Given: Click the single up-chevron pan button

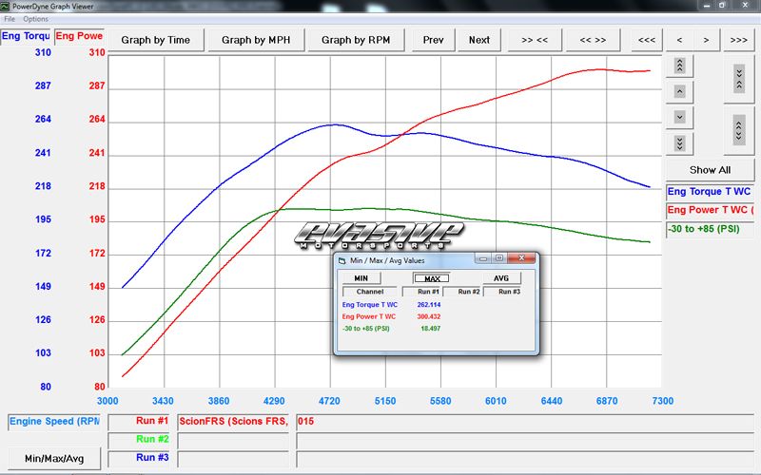Looking at the screenshot, I should coord(679,91).
